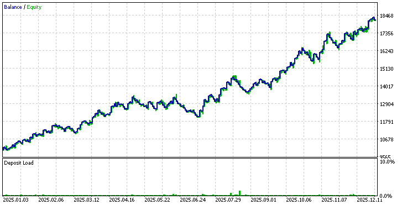
Task: Click the 17356 axis value
Action: 387,34
